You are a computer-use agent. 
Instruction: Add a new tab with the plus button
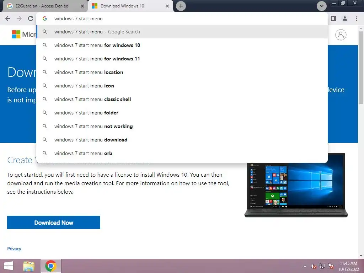(x=181, y=6)
